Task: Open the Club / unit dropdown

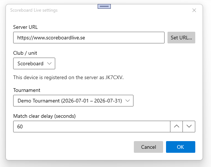Action: point(34,63)
